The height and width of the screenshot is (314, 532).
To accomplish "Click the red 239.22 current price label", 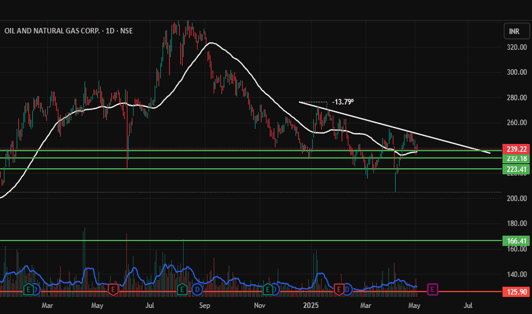I will [x=515, y=149].
